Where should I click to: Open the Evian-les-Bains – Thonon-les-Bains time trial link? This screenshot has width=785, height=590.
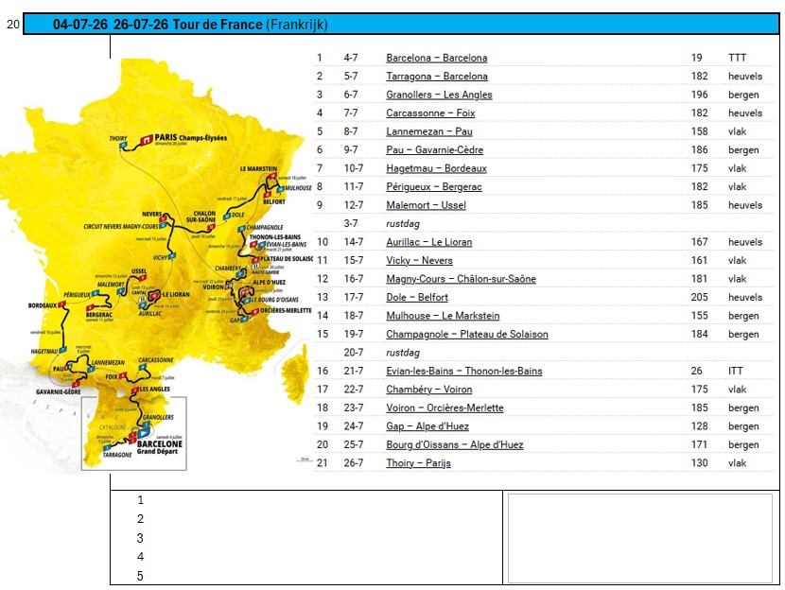tap(463, 372)
